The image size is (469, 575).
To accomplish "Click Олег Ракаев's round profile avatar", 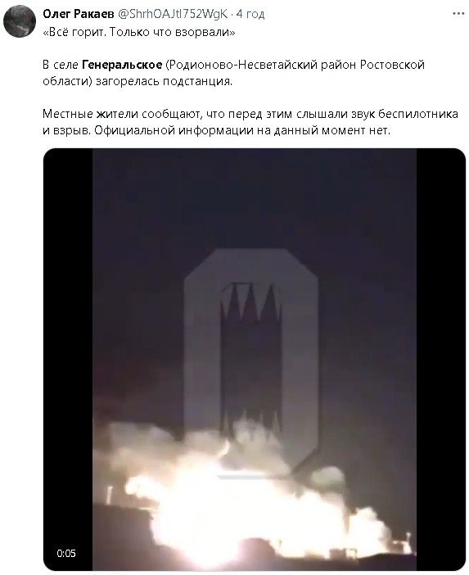I will click(x=19, y=22).
